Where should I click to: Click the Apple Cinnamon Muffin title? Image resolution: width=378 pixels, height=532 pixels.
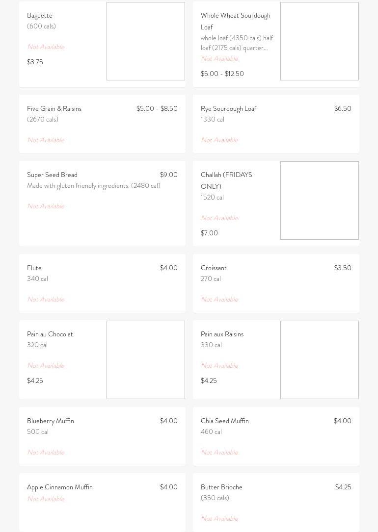pyautogui.click(x=60, y=487)
